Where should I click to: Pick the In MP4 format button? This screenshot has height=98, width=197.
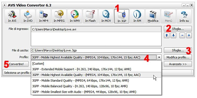43,16
